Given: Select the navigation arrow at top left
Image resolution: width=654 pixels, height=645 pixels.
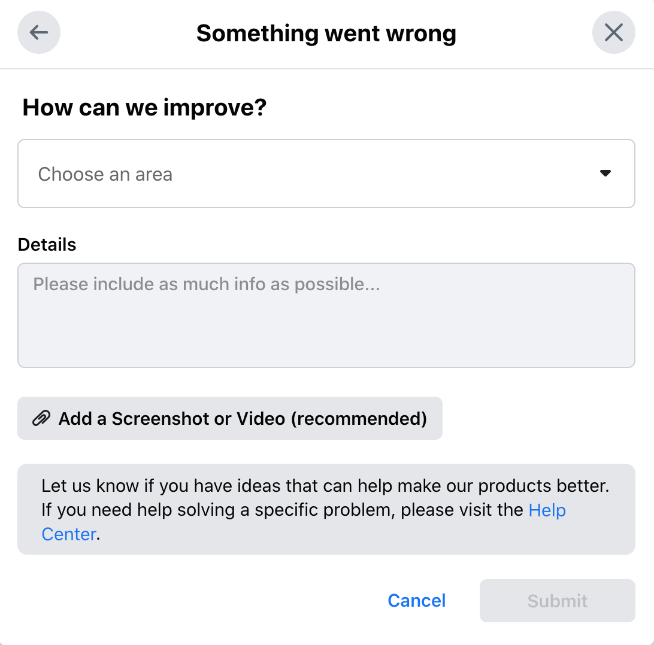Looking at the screenshot, I should (38, 32).
